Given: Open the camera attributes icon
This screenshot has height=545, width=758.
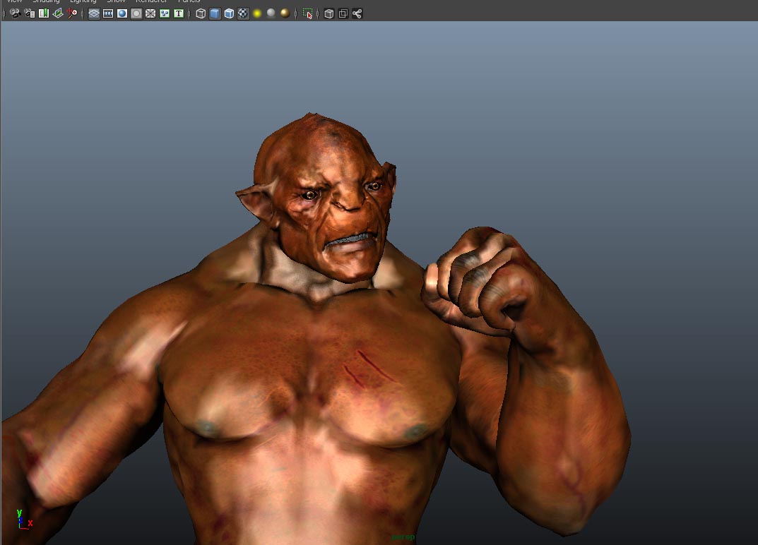Looking at the screenshot, I should [30, 13].
